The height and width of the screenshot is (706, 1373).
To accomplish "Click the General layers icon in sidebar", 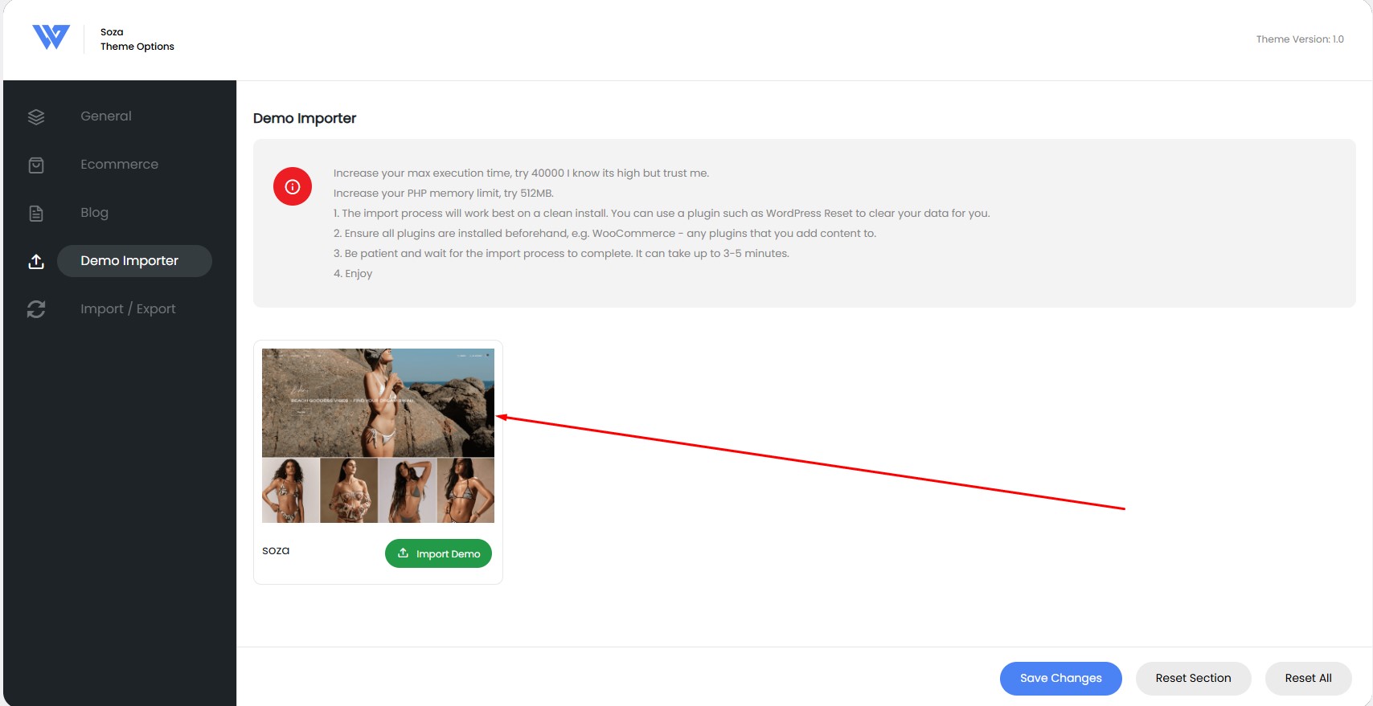I will 36,117.
